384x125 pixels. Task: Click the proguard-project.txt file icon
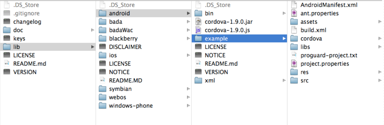[x=294, y=55]
